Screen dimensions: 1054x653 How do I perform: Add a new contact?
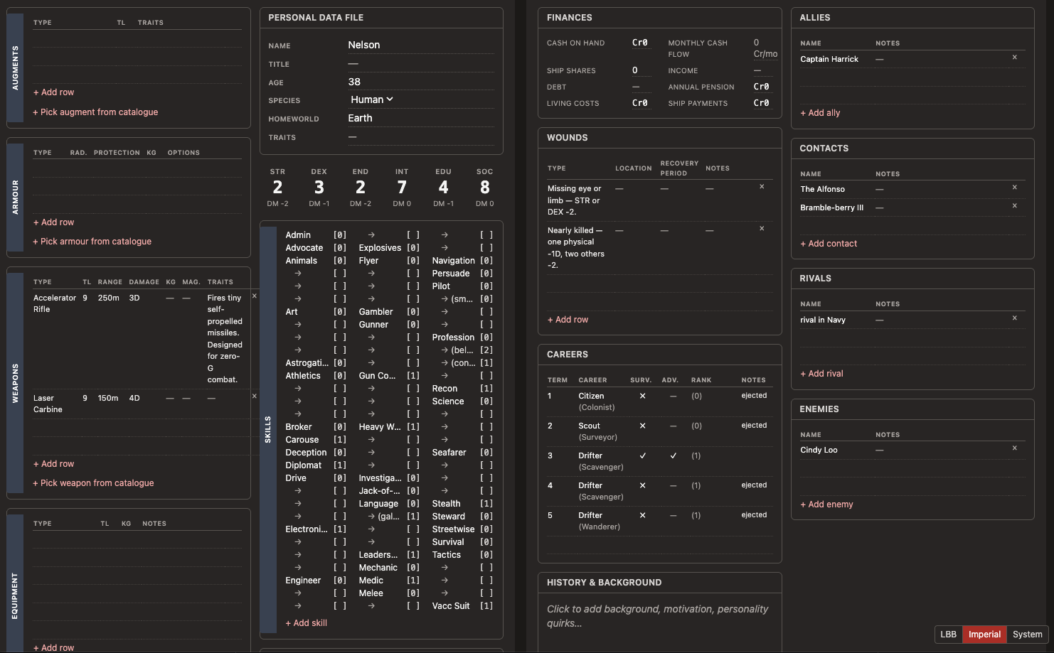pos(829,244)
